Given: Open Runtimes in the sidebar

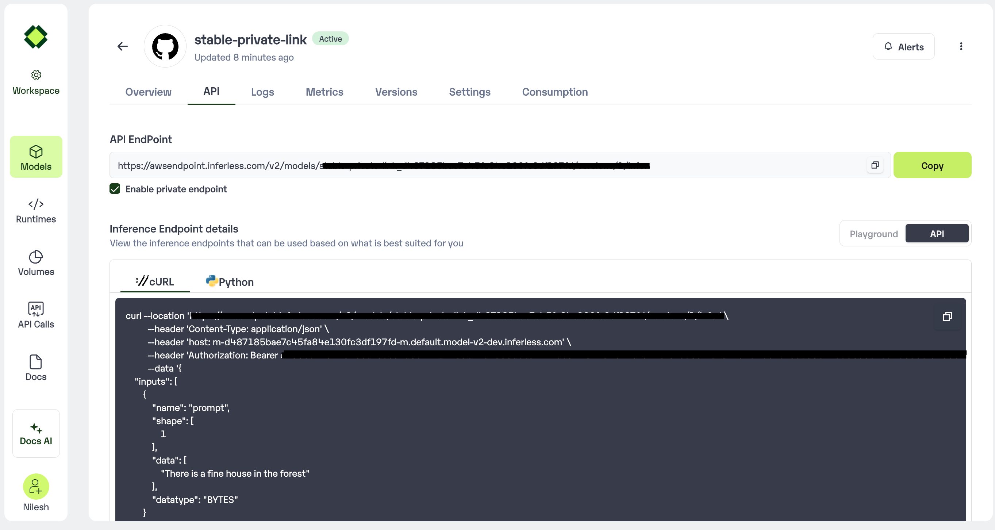Looking at the screenshot, I should click(x=36, y=210).
